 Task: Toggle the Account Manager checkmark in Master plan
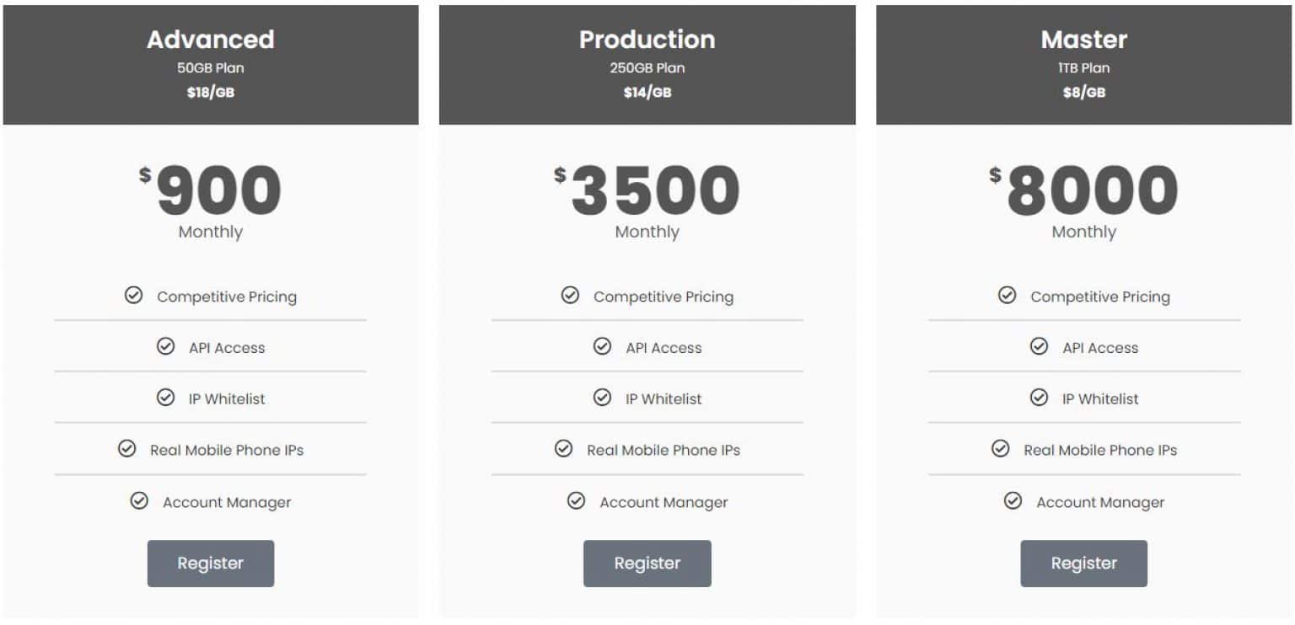1012,501
